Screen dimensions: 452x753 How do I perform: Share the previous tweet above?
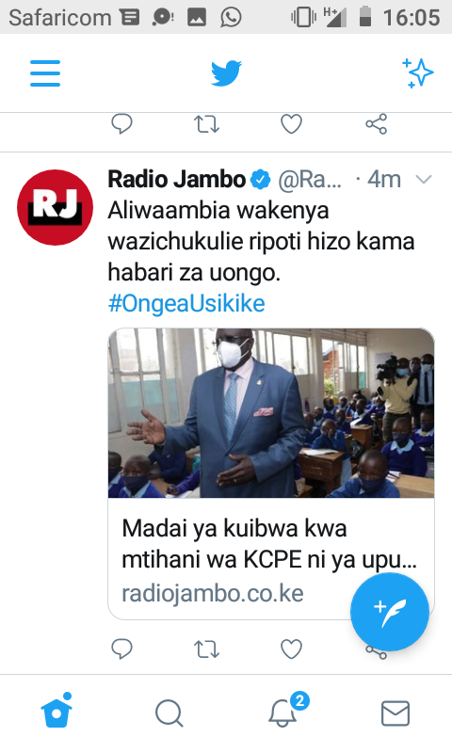point(376,124)
